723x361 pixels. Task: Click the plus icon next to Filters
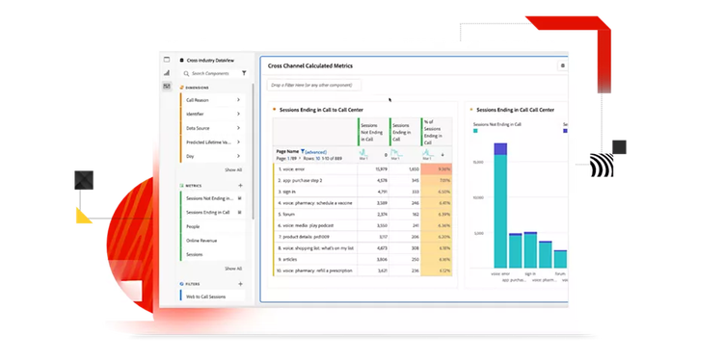[240, 284]
